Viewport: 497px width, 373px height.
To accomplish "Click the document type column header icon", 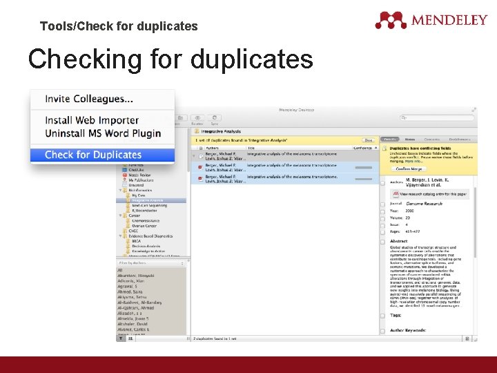I will [x=201, y=148].
